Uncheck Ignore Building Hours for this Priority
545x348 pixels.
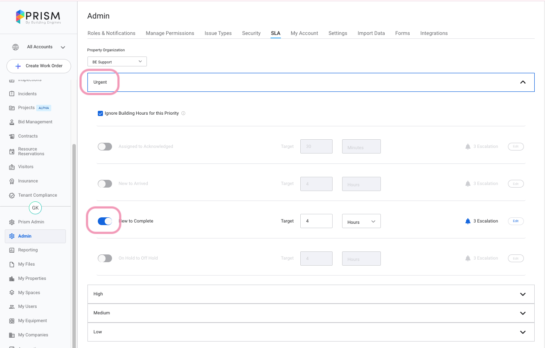(x=100, y=113)
